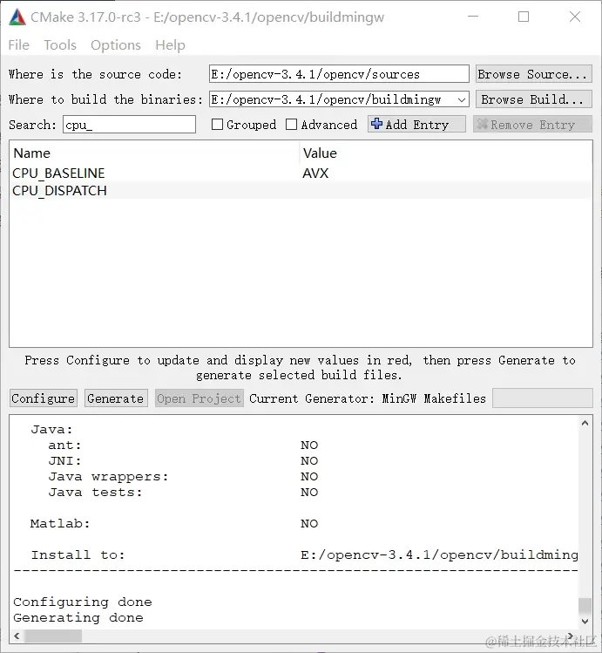Click the Matlab: NO line in output
602x653 pixels.
coord(174,523)
